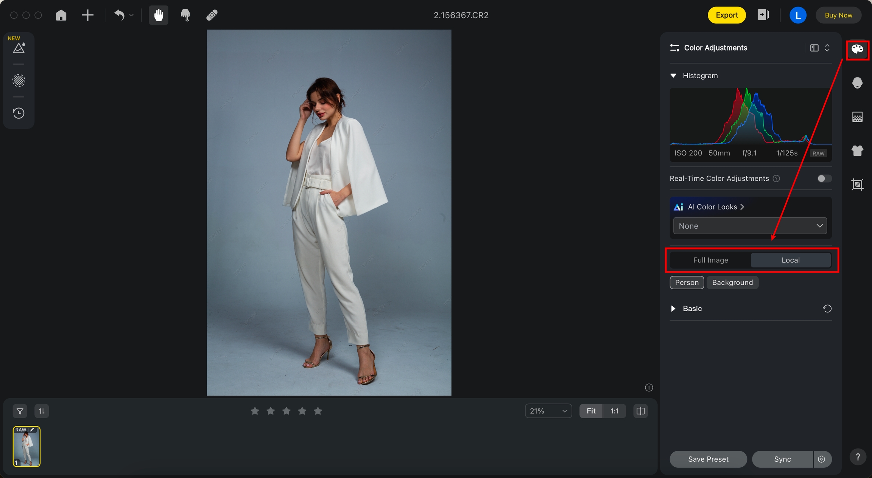
Task: Open the portrait retouch head icon
Action: pos(857,83)
